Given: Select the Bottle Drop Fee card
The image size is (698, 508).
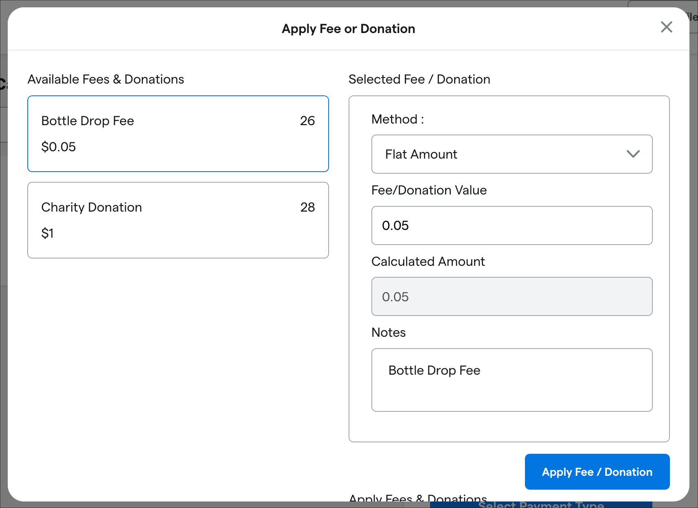Looking at the screenshot, I should click(178, 134).
